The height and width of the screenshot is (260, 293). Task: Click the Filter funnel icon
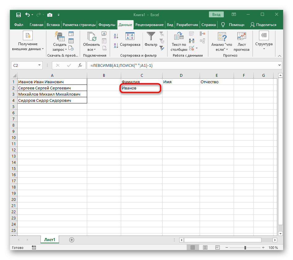coord(151,37)
